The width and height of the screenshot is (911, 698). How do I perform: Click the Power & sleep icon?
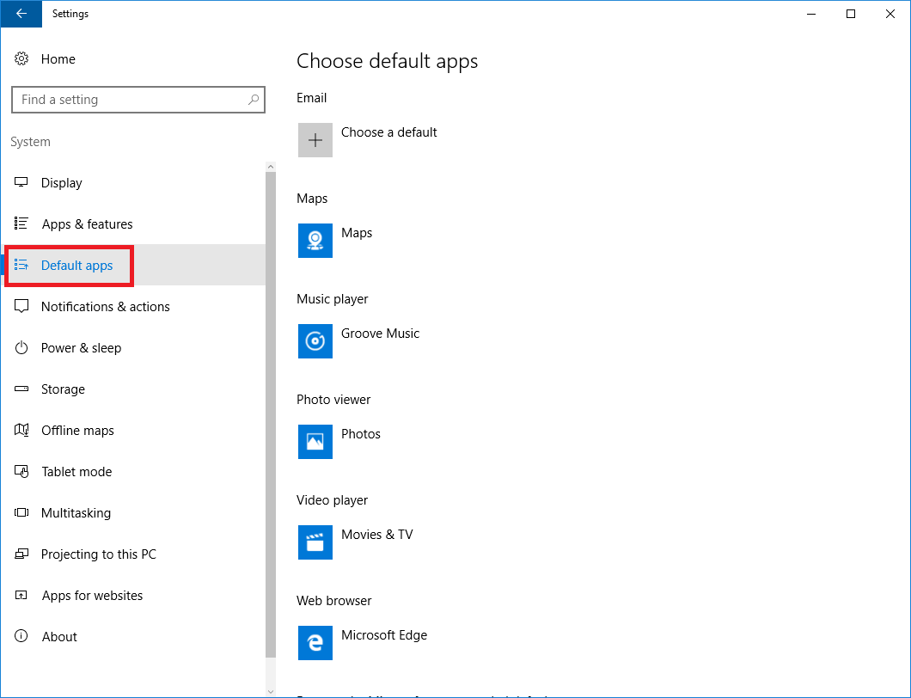(x=21, y=347)
